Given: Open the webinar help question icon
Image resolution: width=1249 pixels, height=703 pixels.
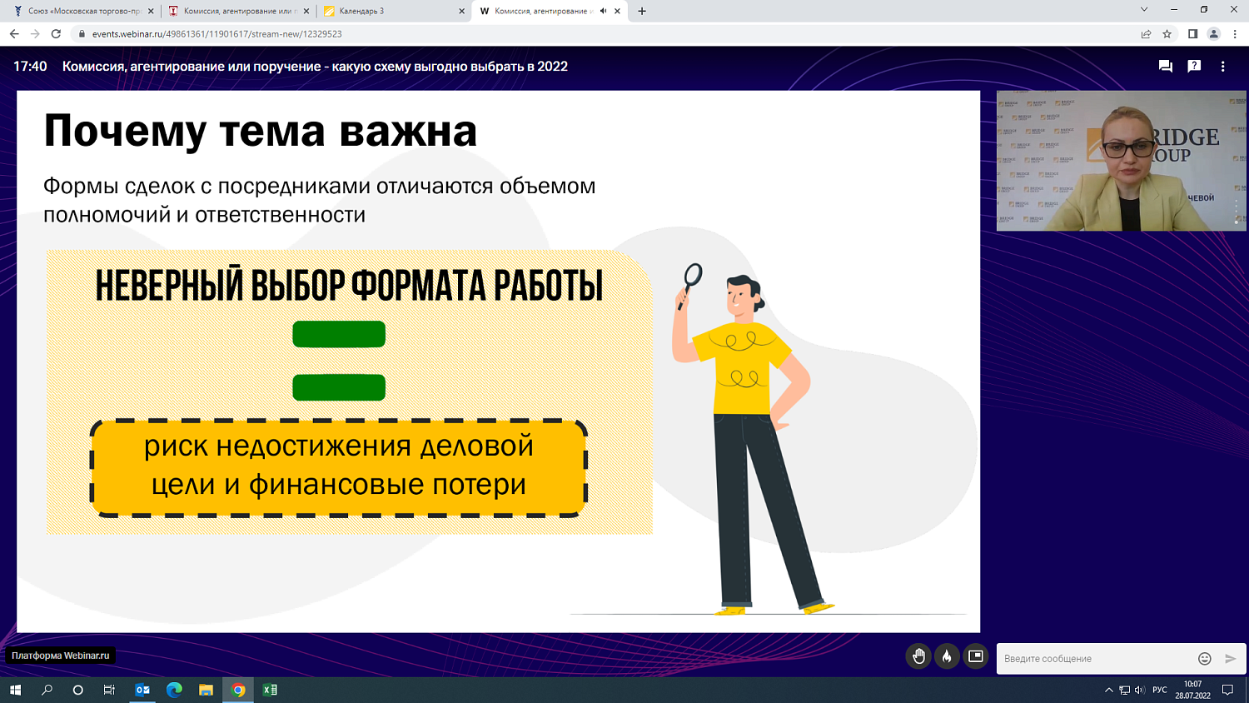Looking at the screenshot, I should tap(1194, 67).
